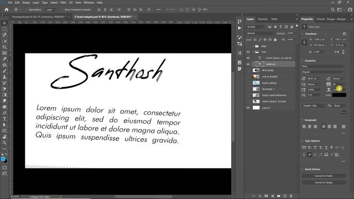This screenshot has width=354, height=199.
Task: Reset transform in Properties panel
Action: (344, 34)
